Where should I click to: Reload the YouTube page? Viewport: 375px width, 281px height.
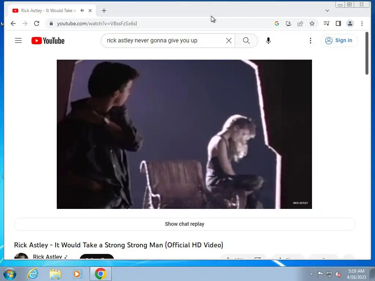point(37,23)
